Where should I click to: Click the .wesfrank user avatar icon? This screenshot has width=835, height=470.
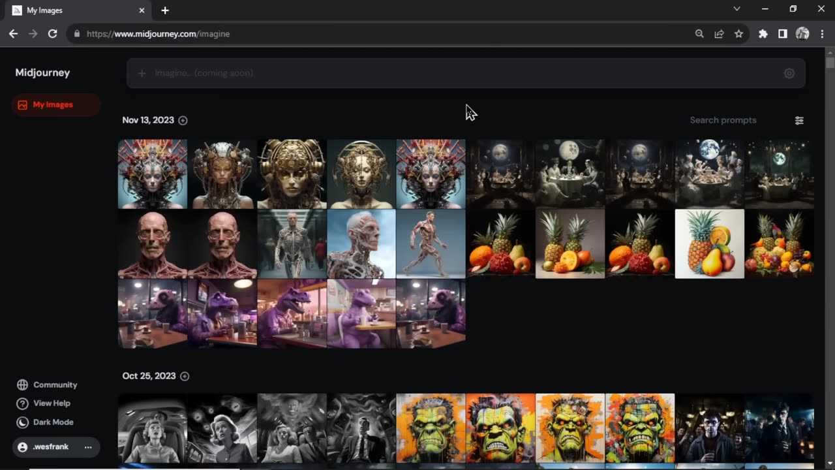click(23, 447)
